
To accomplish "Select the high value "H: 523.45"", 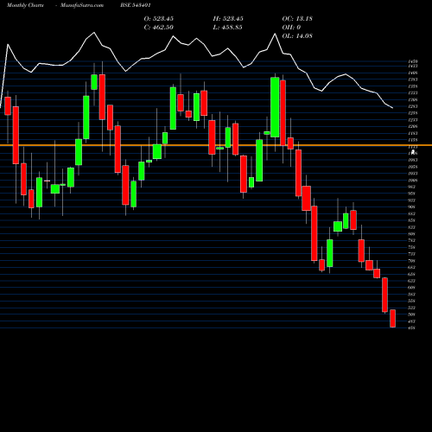I will click(228, 19).
